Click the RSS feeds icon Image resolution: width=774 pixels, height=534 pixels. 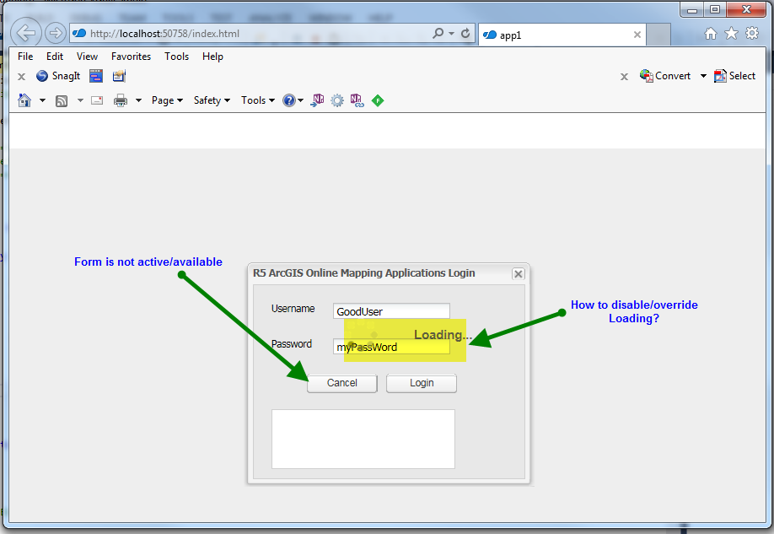pos(62,100)
